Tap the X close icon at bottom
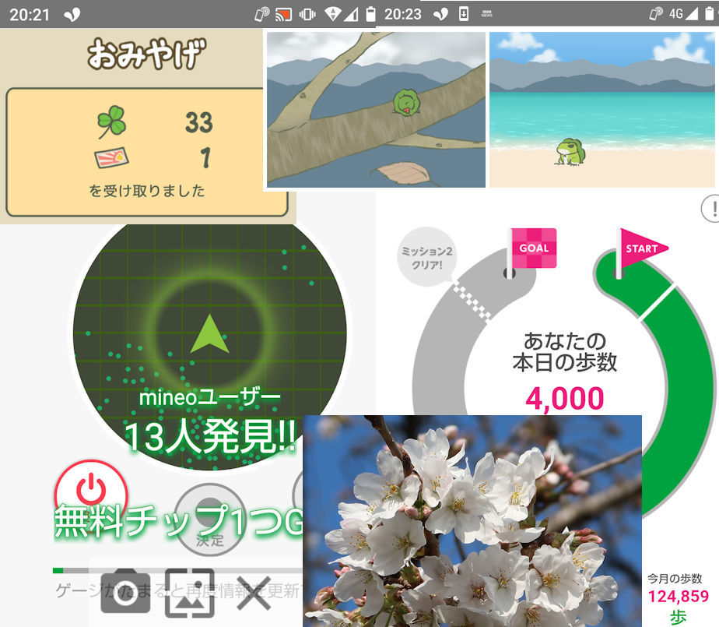Image resolution: width=719 pixels, height=627 pixels. (x=254, y=593)
